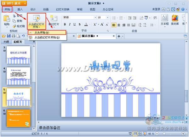Open the 插入 (Insert) ribbon tab
189x137 pixels.
click(20, 9)
